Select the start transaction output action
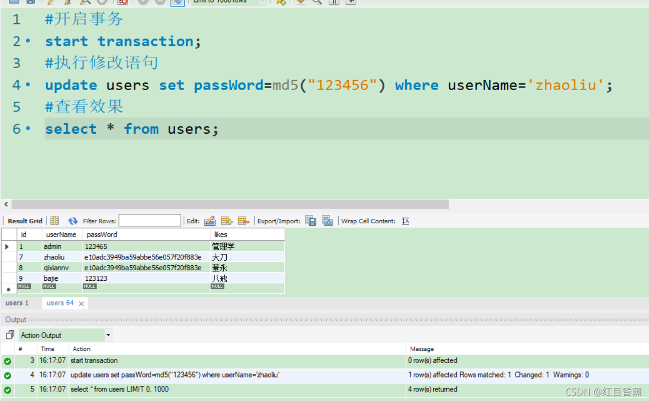The width and height of the screenshot is (649, 401). (94, 360)
